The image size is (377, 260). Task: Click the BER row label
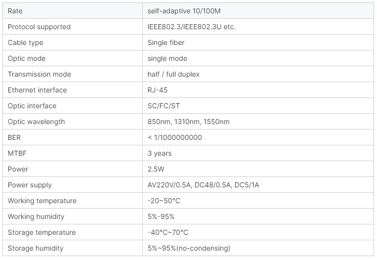coord(14,137)
